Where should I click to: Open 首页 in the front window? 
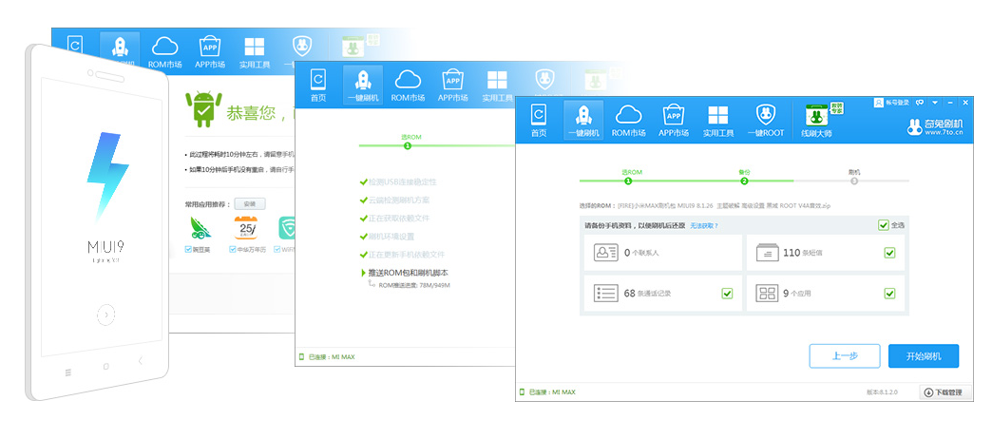[539, 121]
